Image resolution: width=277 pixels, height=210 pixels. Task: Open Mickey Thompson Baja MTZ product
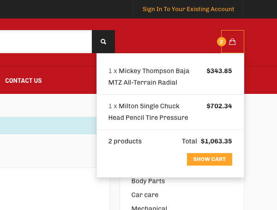pyautogui.click(x=149, y=77)
